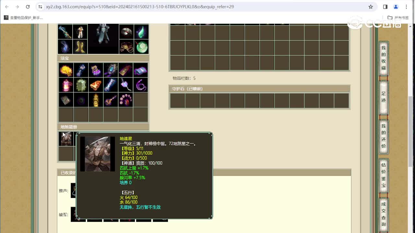Click the blue wisp equipment icon
415x233 pixels.
[x=65, y=47]
